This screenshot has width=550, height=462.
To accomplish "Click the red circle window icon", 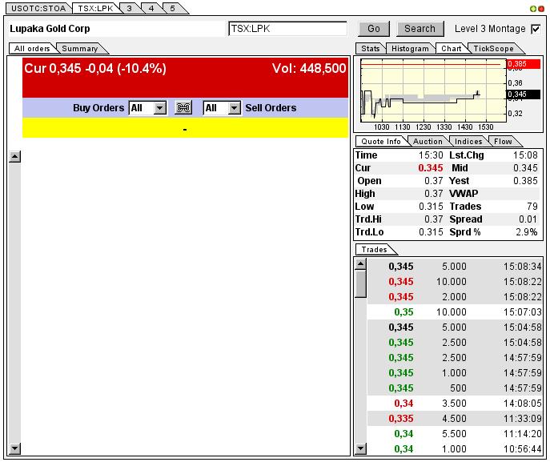I will coord(541,9).
